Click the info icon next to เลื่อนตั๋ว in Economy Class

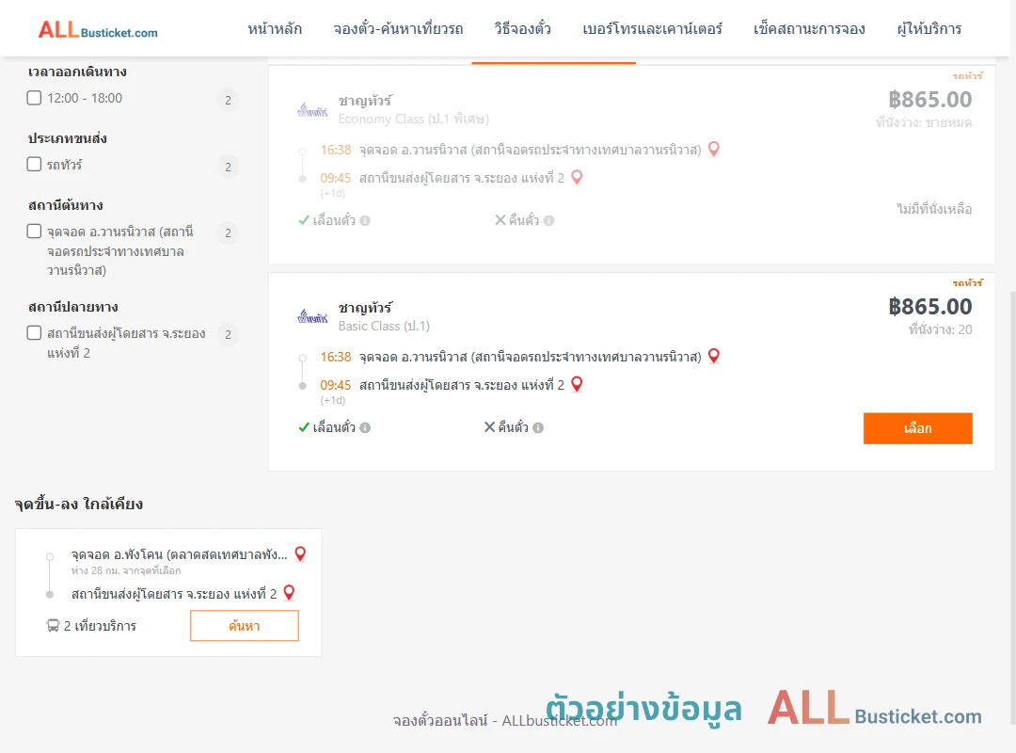point(365,220)
